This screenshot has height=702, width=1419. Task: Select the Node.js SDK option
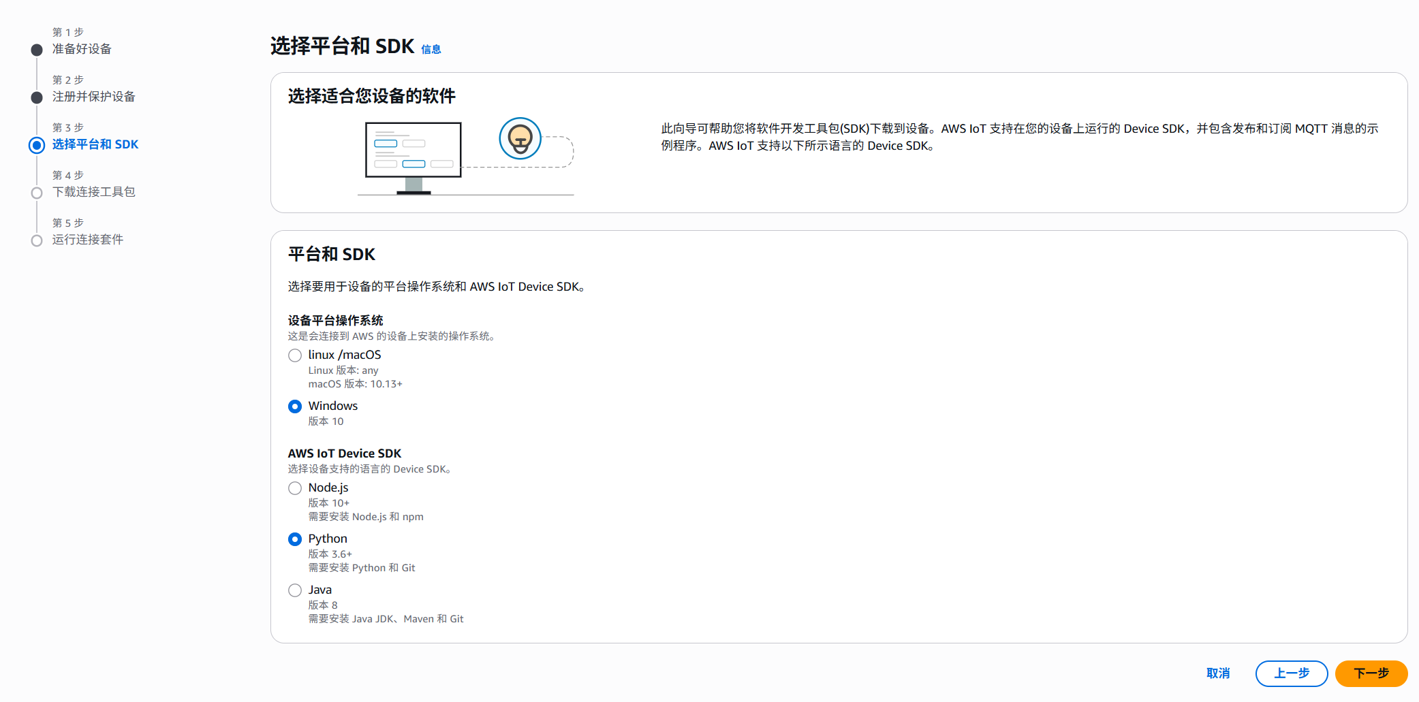tap(295, 488)
